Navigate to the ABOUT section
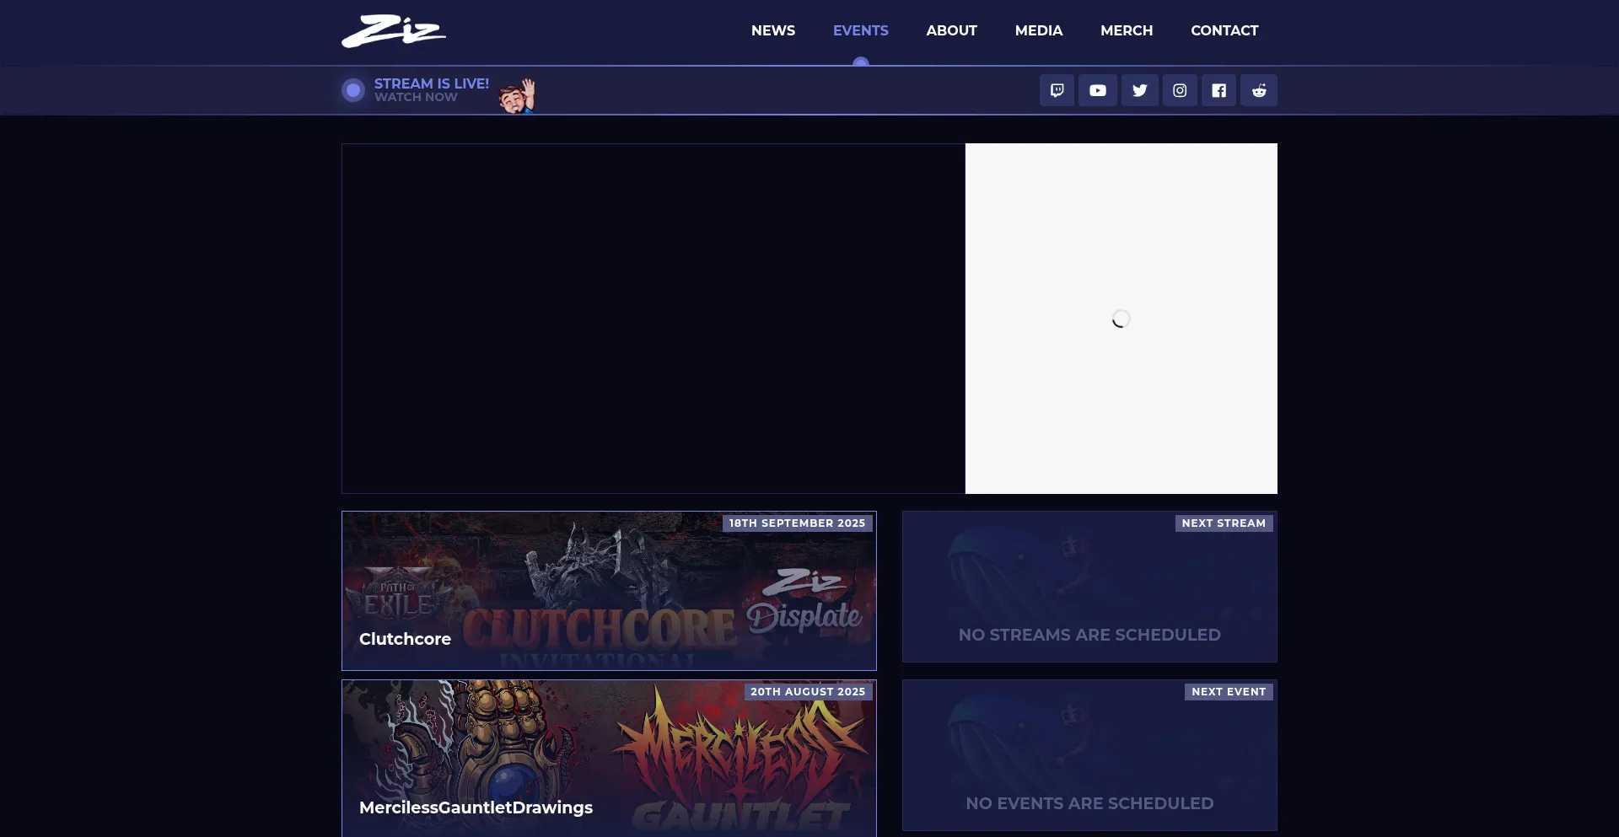The image size is (1619, 837). click(x=951, y=30)
